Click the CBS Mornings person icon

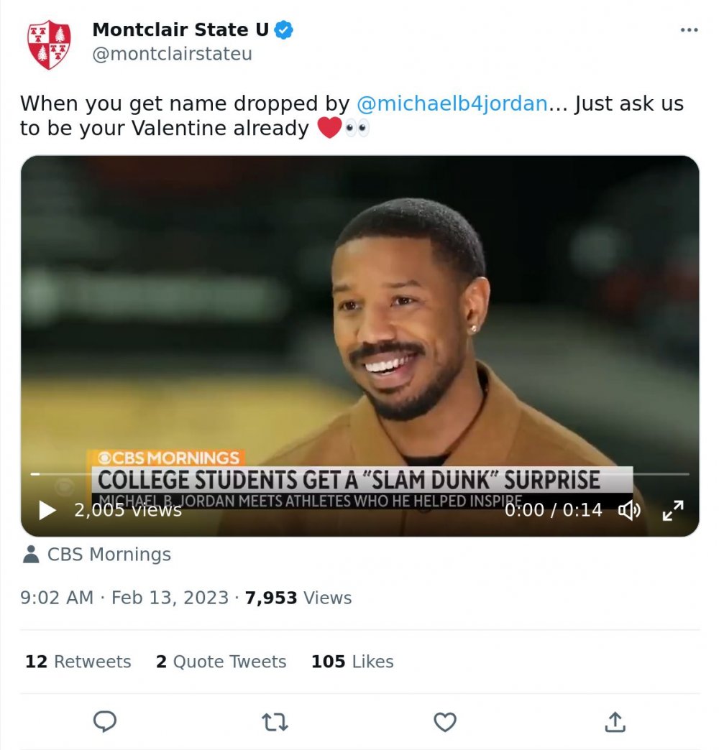click(x=29, y=554)
